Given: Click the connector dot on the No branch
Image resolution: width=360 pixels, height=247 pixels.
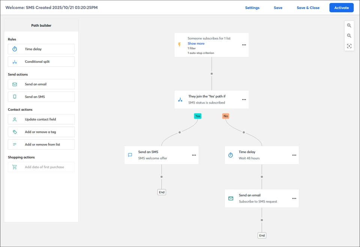Looking at the screenshot, I should (x=244, y=132).
